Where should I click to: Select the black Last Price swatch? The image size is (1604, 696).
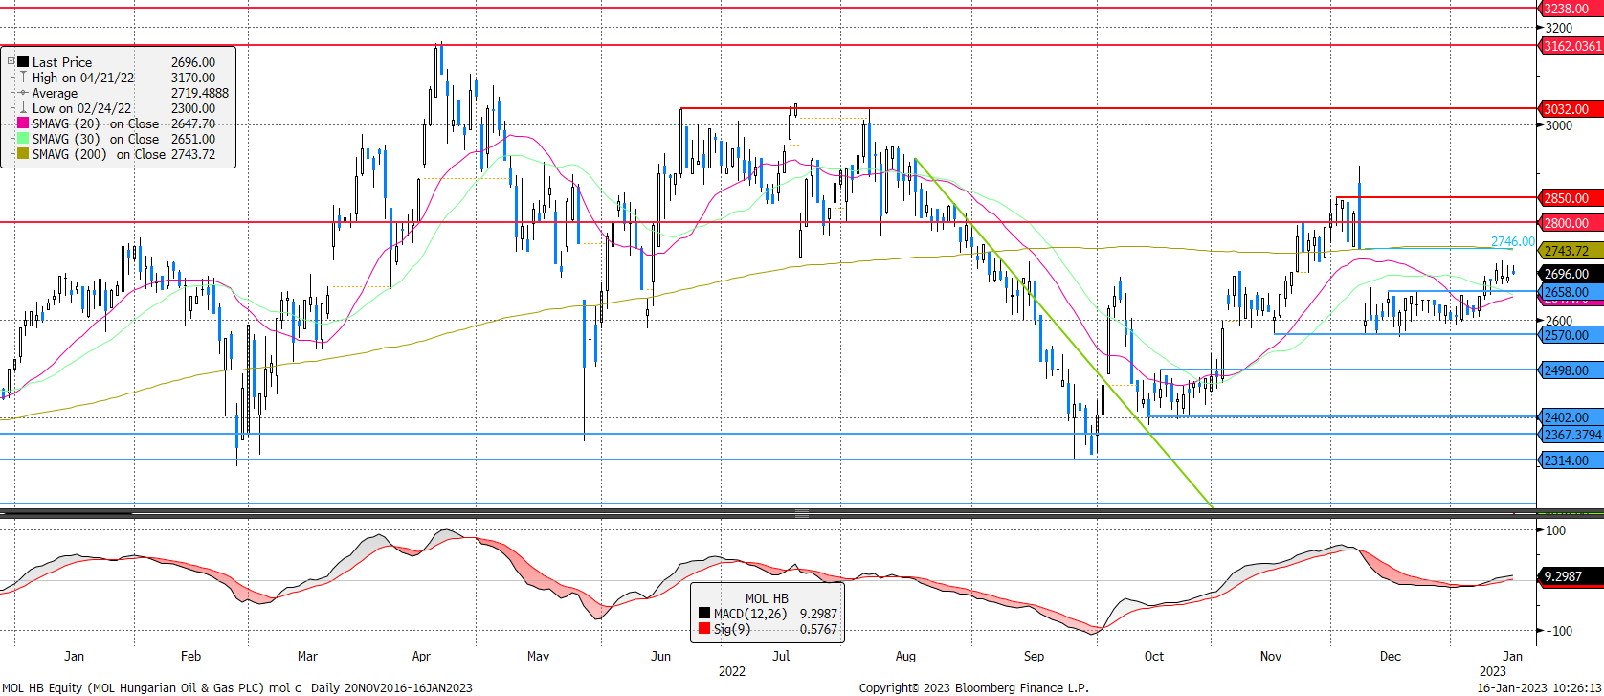pyautogui.click(x=23, y=62)
